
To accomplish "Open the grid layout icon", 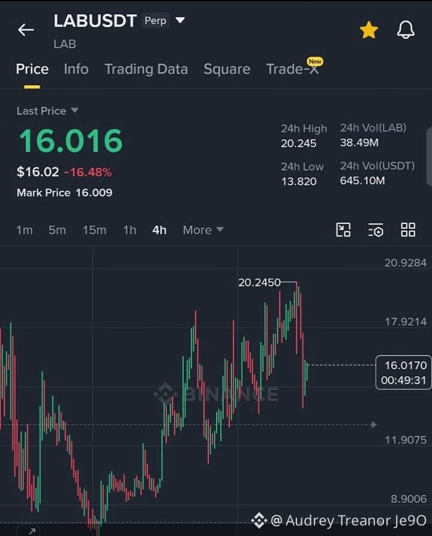I will tap(408, 230).
